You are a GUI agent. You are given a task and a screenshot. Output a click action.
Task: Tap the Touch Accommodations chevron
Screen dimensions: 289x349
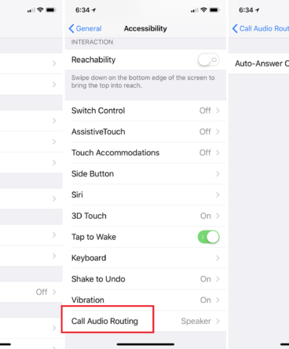point(218,153)
